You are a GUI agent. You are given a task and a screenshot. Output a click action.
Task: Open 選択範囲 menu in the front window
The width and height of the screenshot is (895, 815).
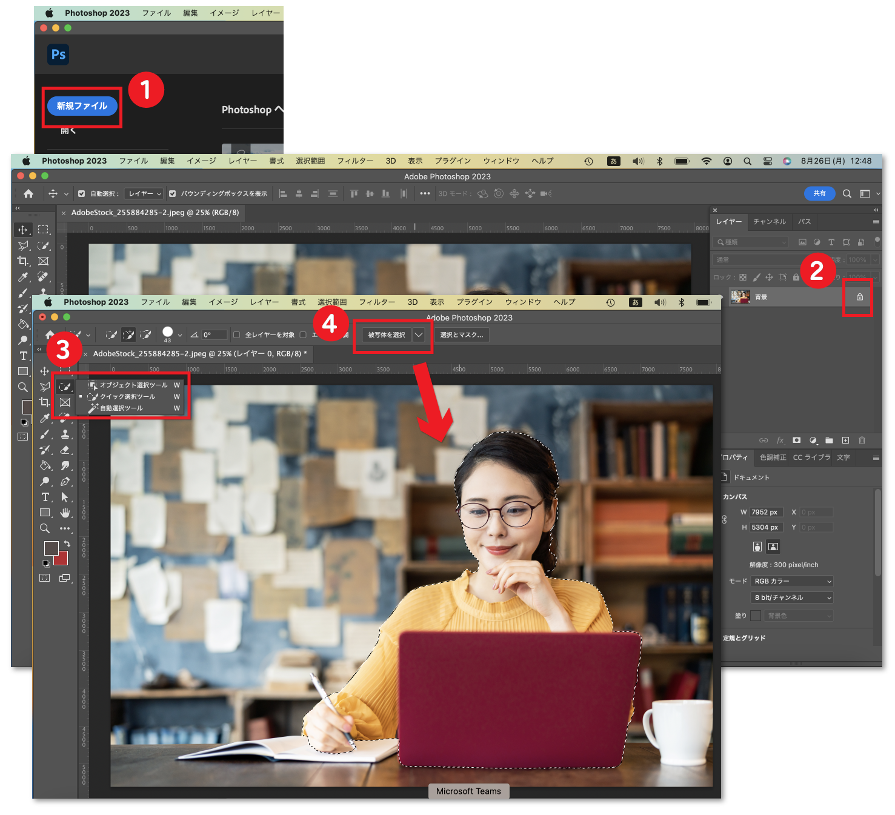click(x=332, y=302)
